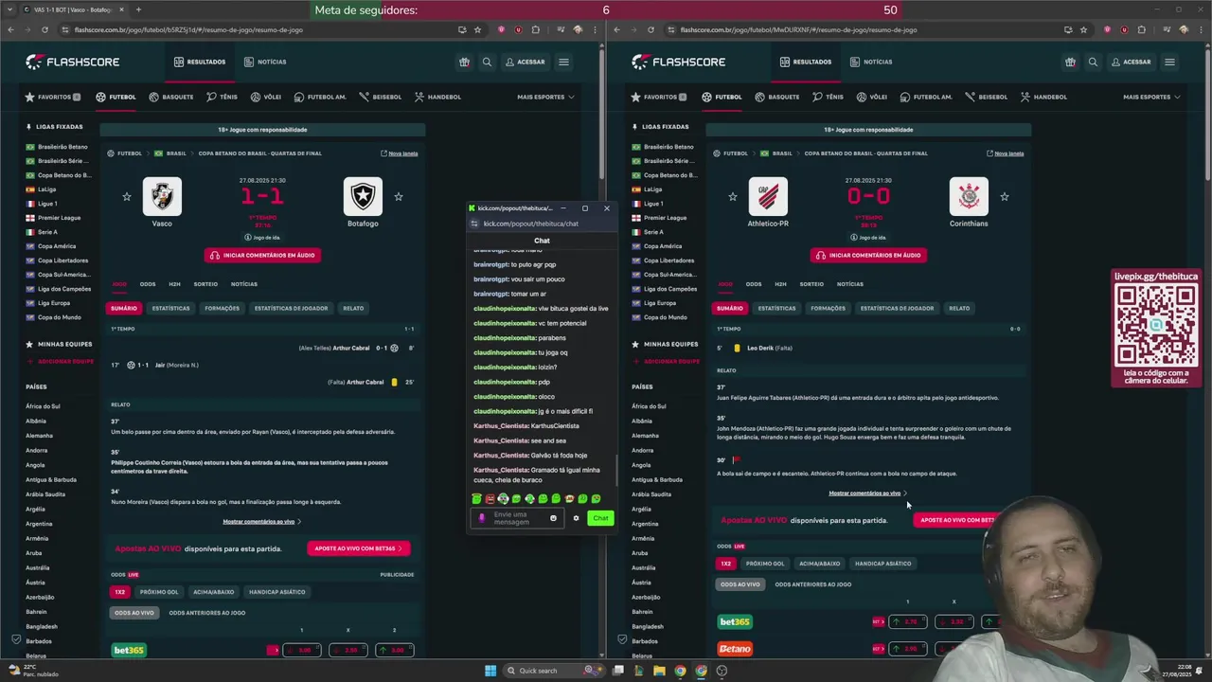
Task: Open the search magnifier in right window header
Action: (1093, 62)
